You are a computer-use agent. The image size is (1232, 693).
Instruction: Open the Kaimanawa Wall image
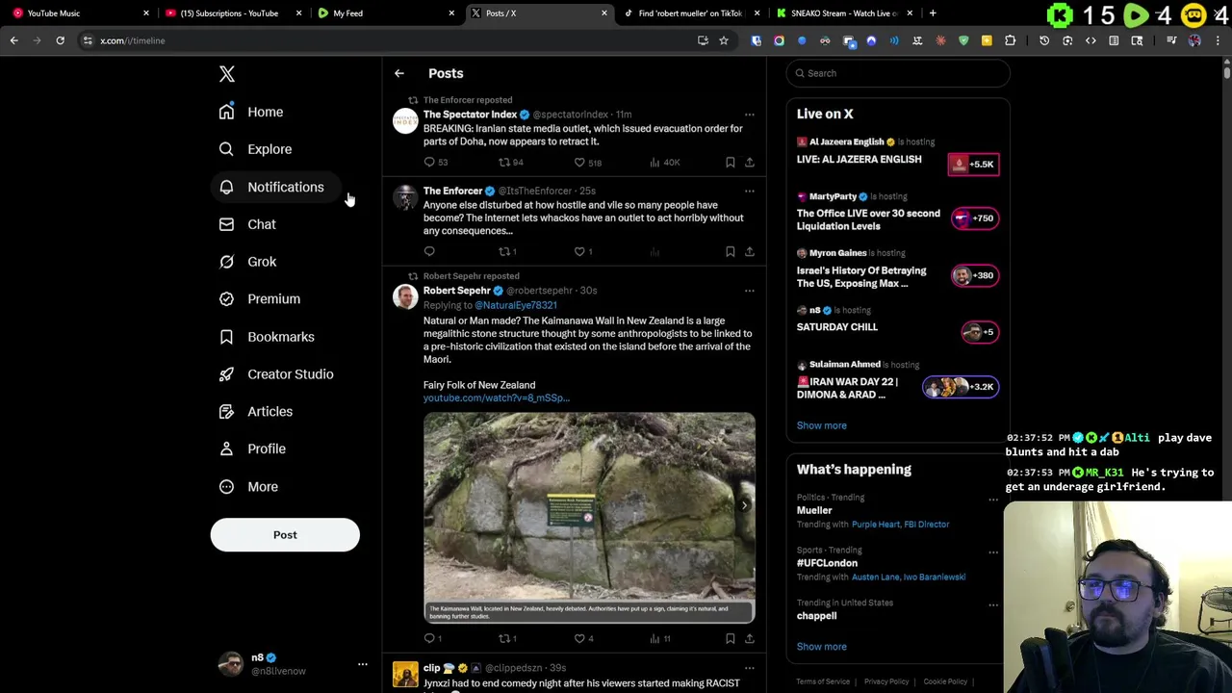pyautogui.click(x=589, y=518)
